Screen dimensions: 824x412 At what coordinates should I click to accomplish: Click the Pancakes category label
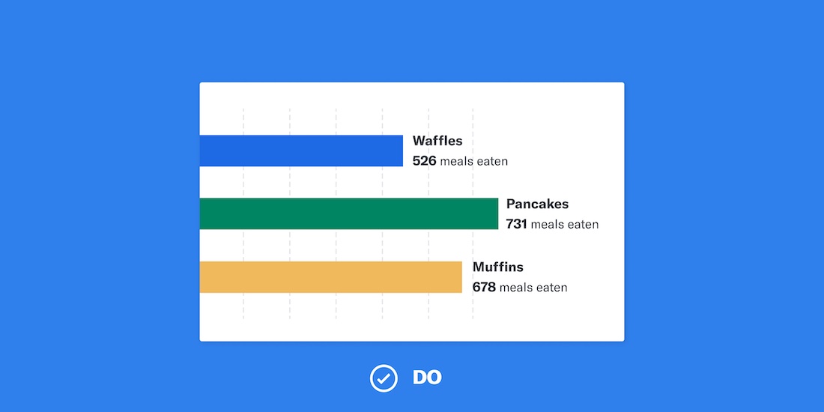point(537,204)
